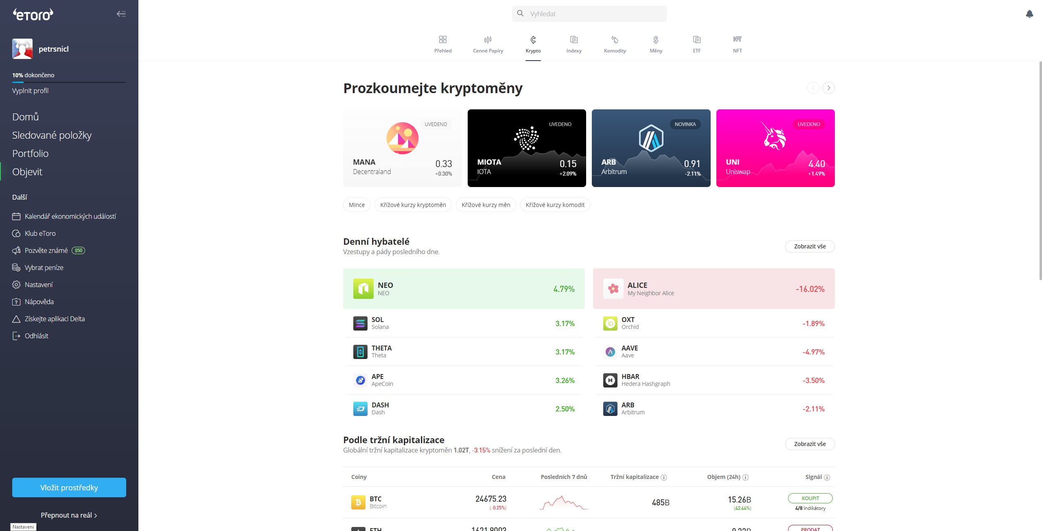Open Nastavení in sidebar
The height and width of the screenshot is (531, 1042).
coord(33,285)
